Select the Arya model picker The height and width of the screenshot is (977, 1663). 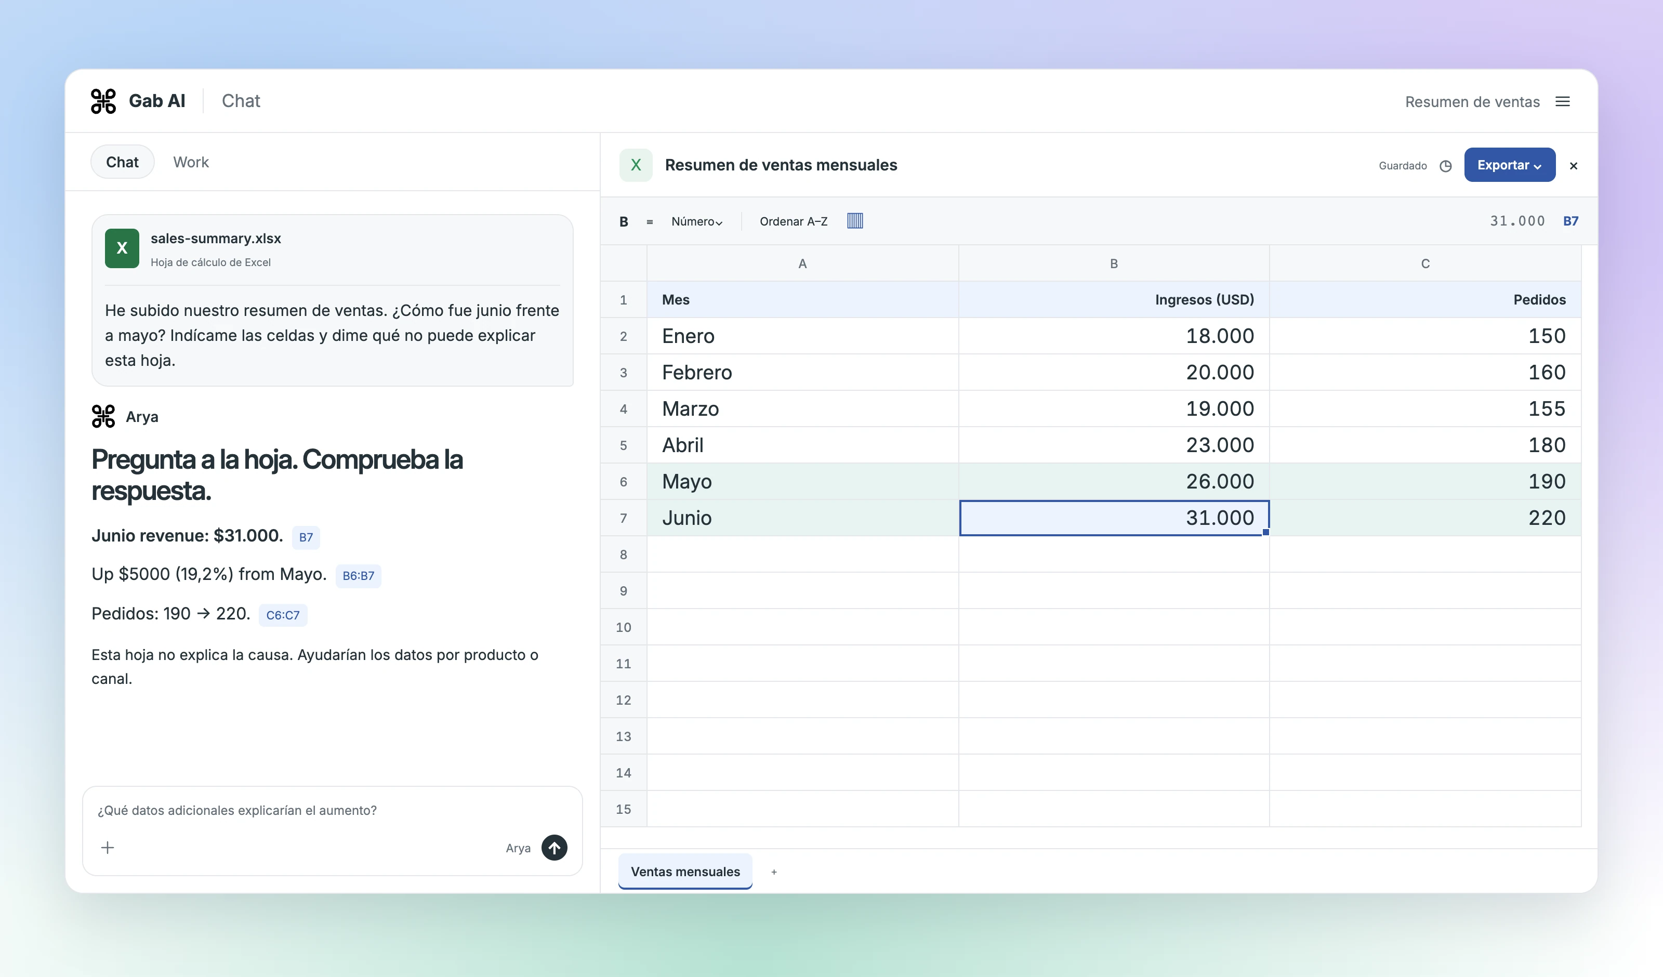[518, 848]
